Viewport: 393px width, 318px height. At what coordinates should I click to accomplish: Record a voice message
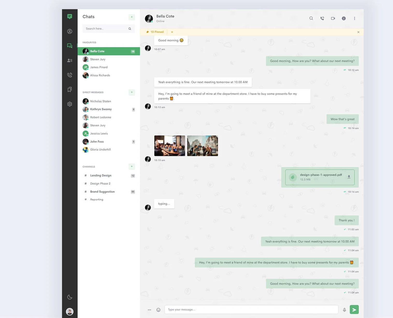click(345, 309)
